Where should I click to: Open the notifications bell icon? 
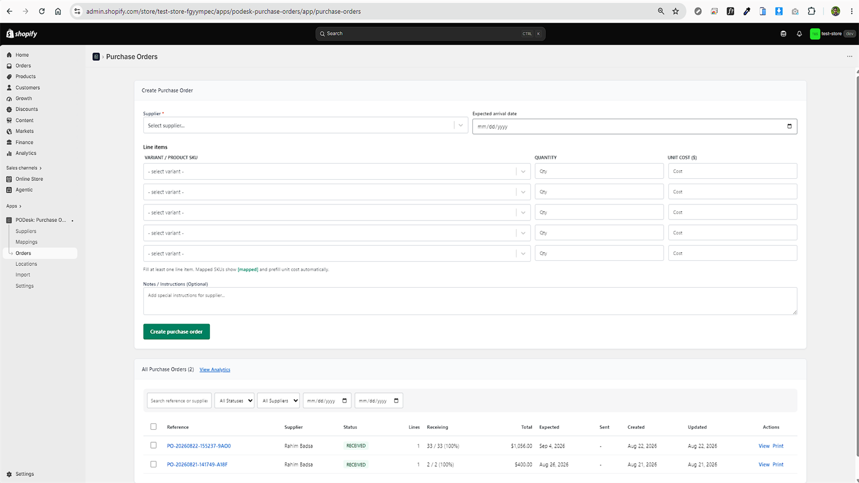pos(799,34)
